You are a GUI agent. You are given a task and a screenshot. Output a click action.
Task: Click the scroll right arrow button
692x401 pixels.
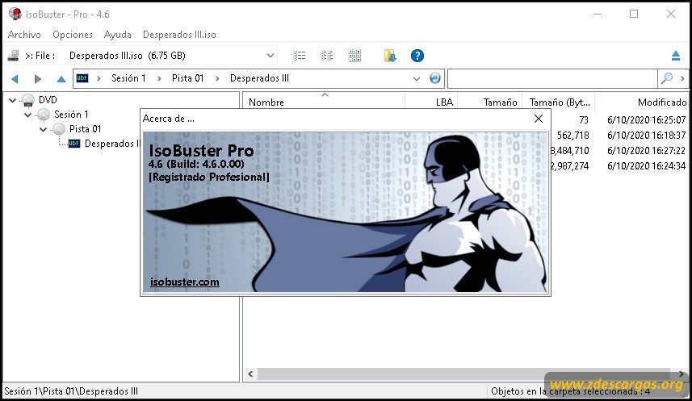click(682, 374)
